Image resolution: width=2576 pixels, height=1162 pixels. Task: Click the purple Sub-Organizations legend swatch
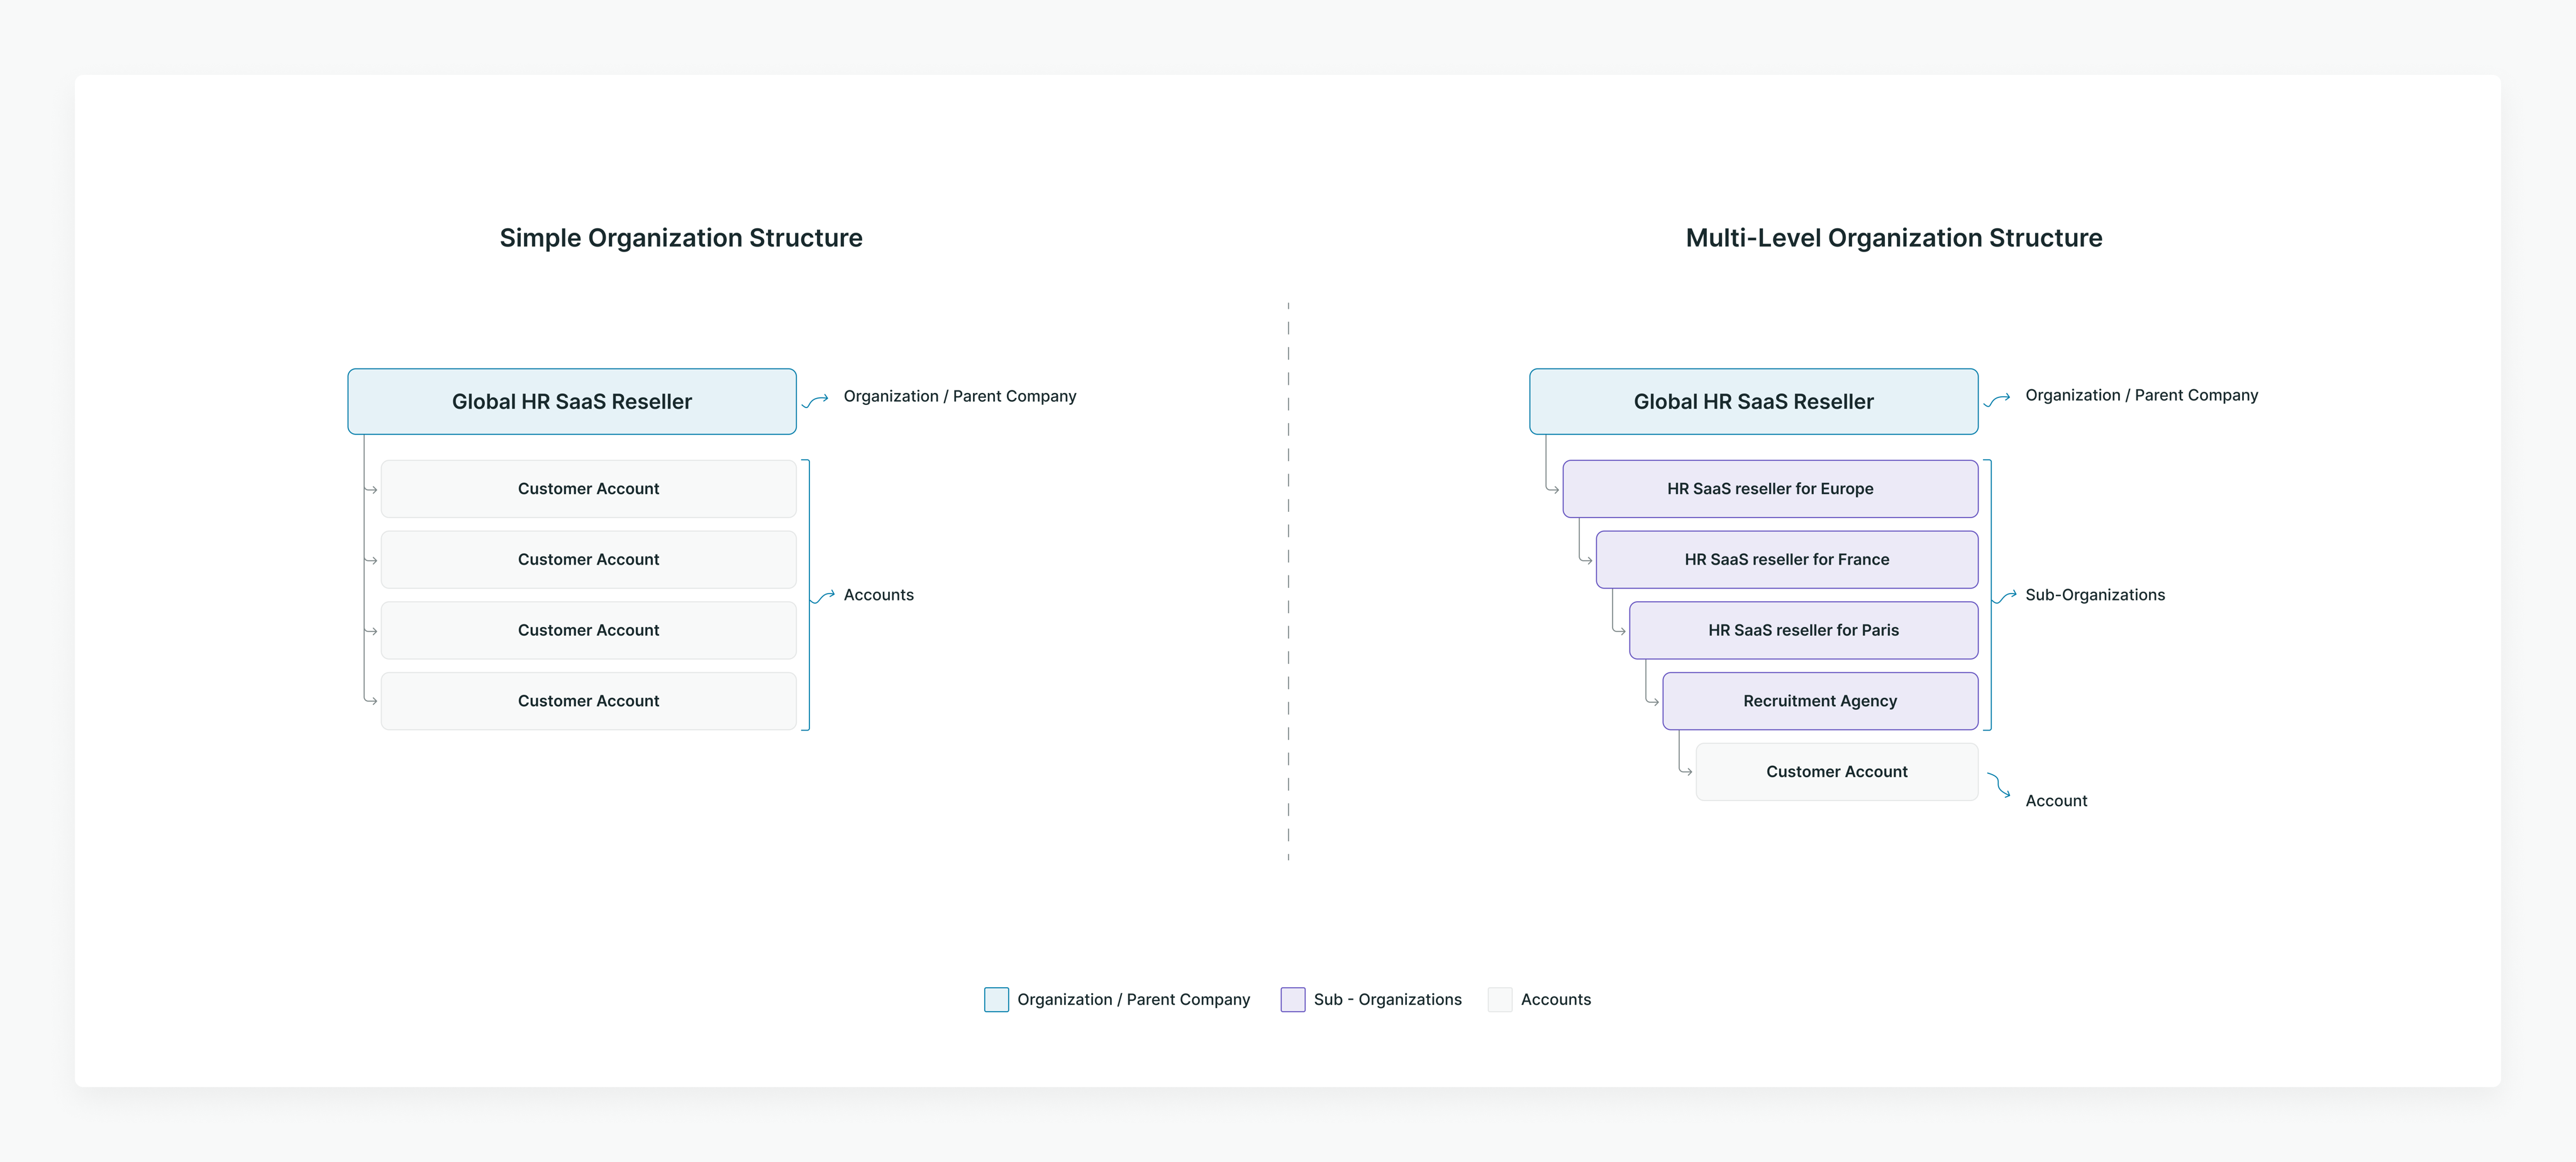click(1292, 999)
